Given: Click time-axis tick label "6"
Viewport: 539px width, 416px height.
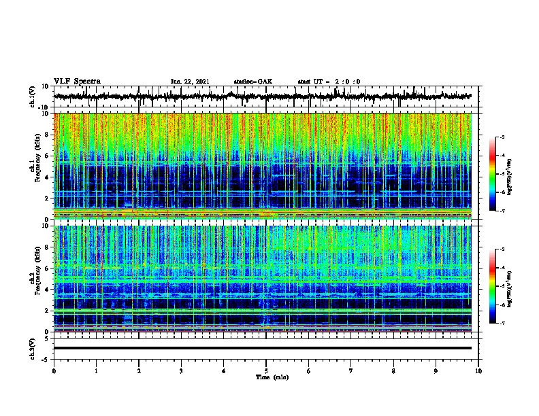Looking at the screenshot, I should [x=309, y=371].
